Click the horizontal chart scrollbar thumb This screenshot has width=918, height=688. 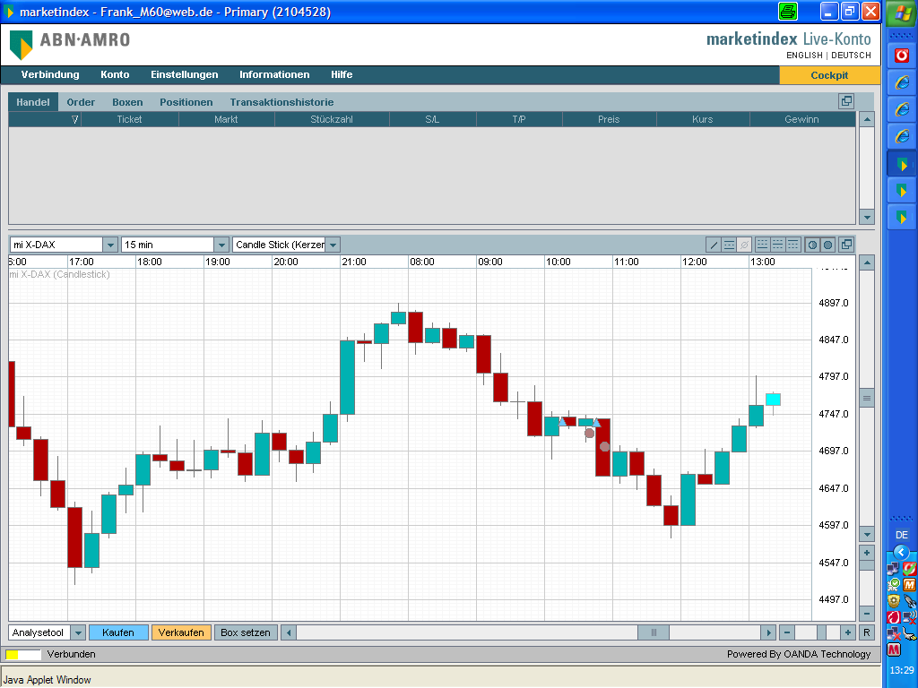point(653,632)
